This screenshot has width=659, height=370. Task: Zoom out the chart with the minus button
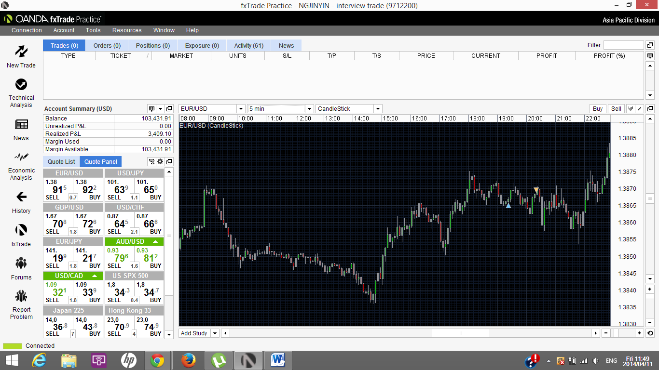point(606,333)
